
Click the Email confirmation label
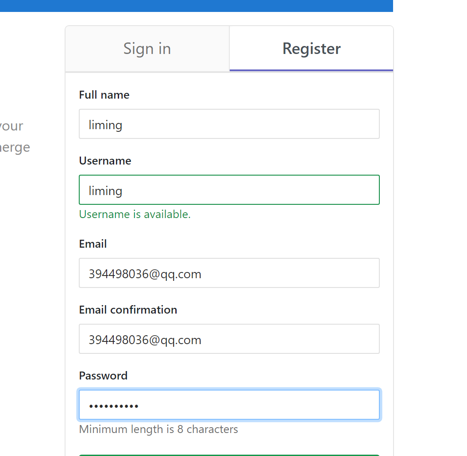(128, 310)
